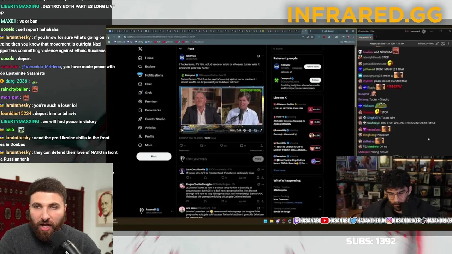
Task: Click the white Post button in sidebar
Action: [154, 156]
